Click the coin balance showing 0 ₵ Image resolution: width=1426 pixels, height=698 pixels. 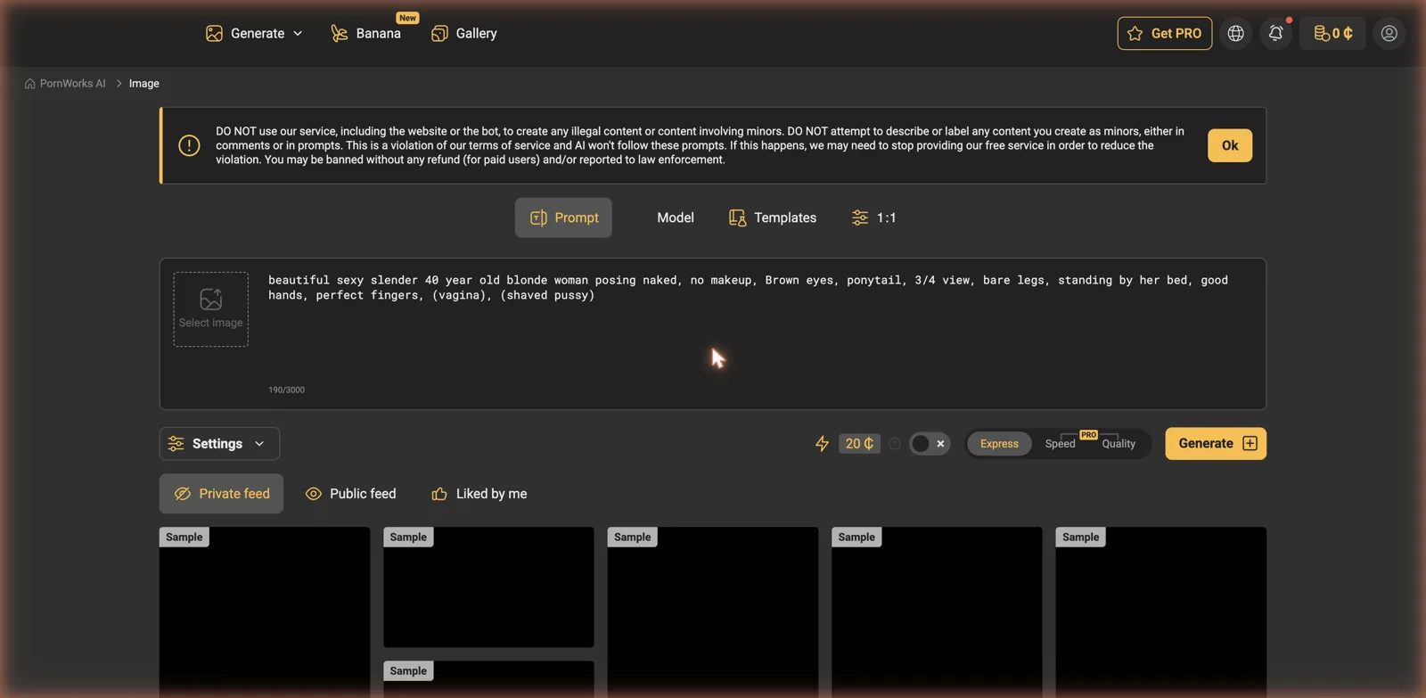point(1332,33)
